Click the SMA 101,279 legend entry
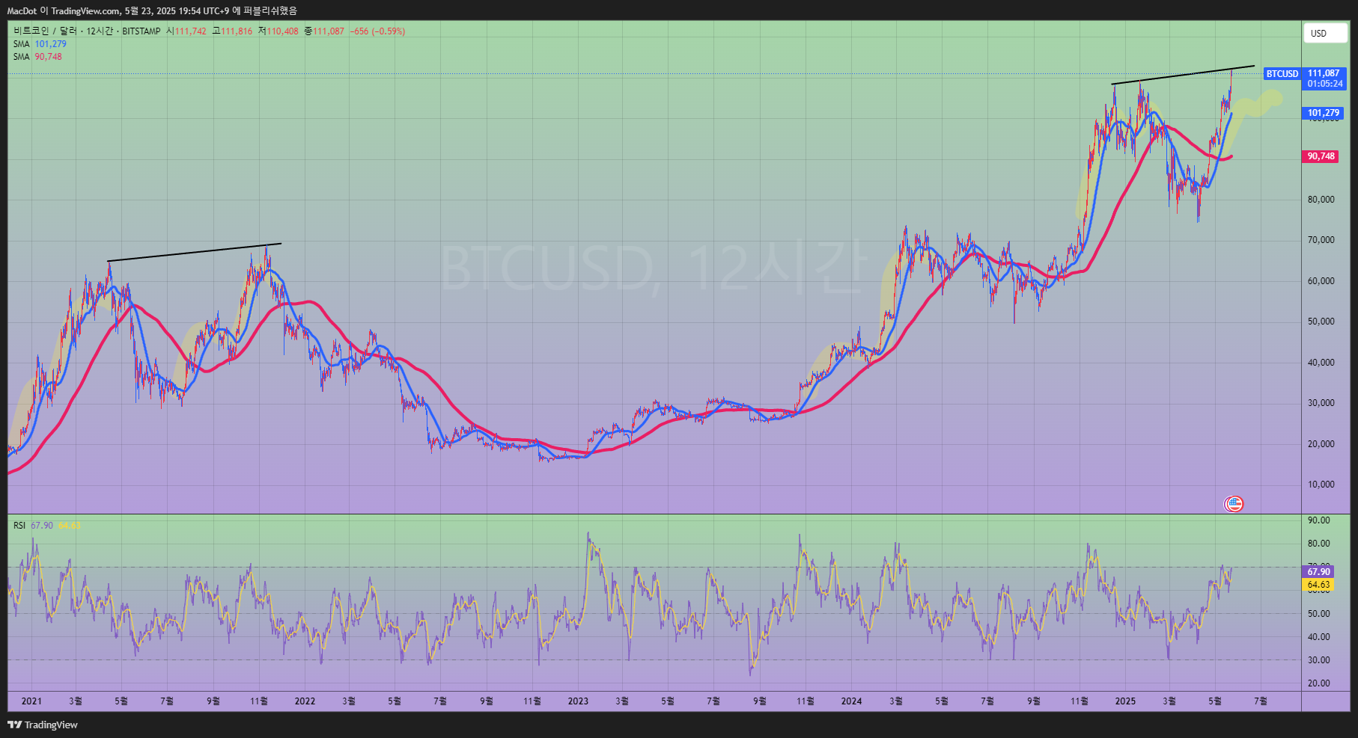This screenshot has height=738, width=1358. [40, 44]
